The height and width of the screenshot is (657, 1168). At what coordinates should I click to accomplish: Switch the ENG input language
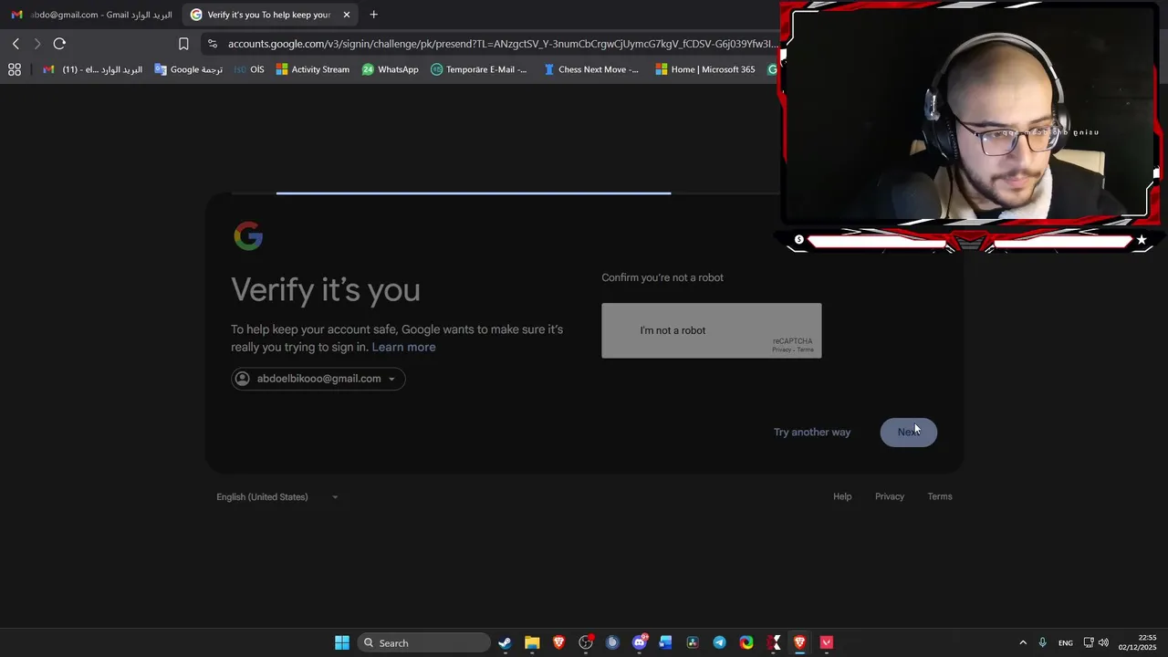pyautogui.click(x=1065, y=642)
